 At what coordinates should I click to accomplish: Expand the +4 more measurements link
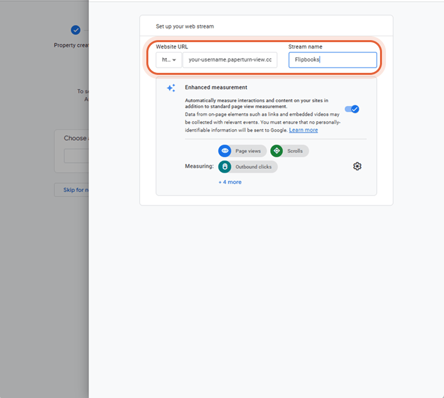pos(230,182)
